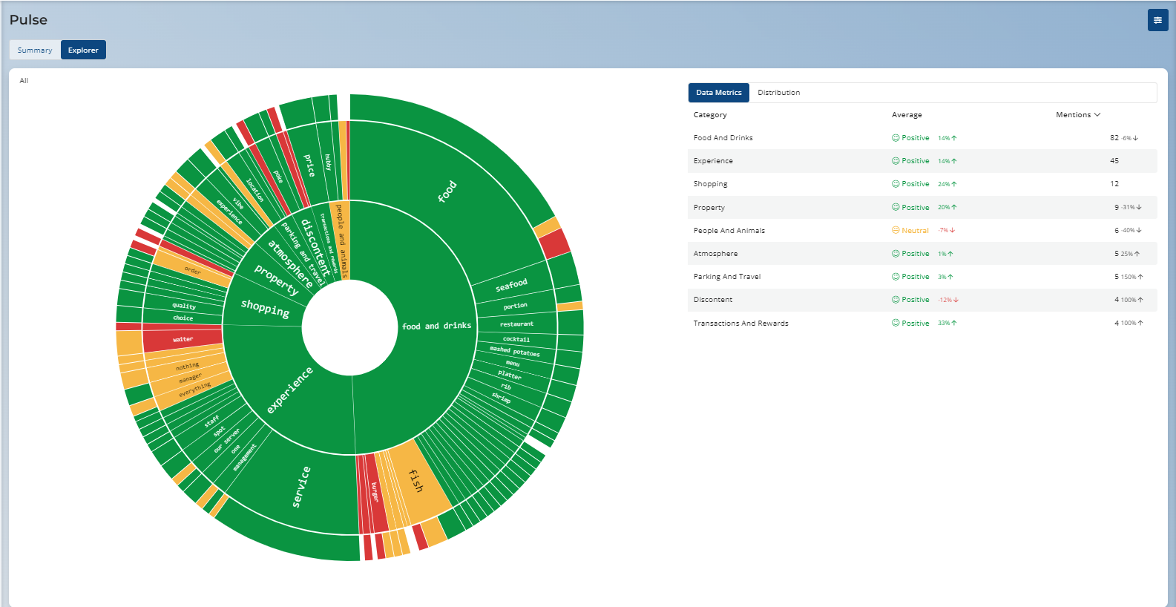The width and height of the screenshot is (1176, 607).
Task: Click the Neutral face icon for People And Animals
Action: pyautogui.click(x=896, y=231)
